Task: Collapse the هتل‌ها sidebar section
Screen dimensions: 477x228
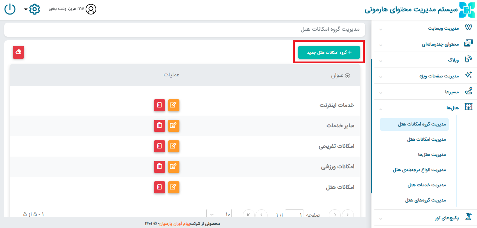Action: [425, 107]
